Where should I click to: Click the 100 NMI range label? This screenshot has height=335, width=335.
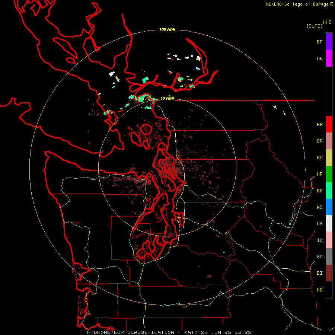click(x=167, y=29)
